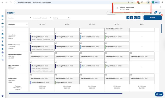
Task: Open the teams hierarchy sidebar icon
Action: [3, 30]
